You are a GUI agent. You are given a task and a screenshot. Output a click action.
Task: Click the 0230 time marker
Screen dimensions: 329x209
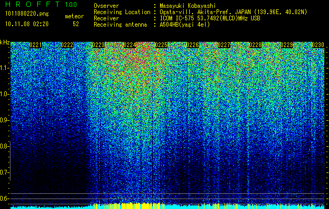click(318, 45)
